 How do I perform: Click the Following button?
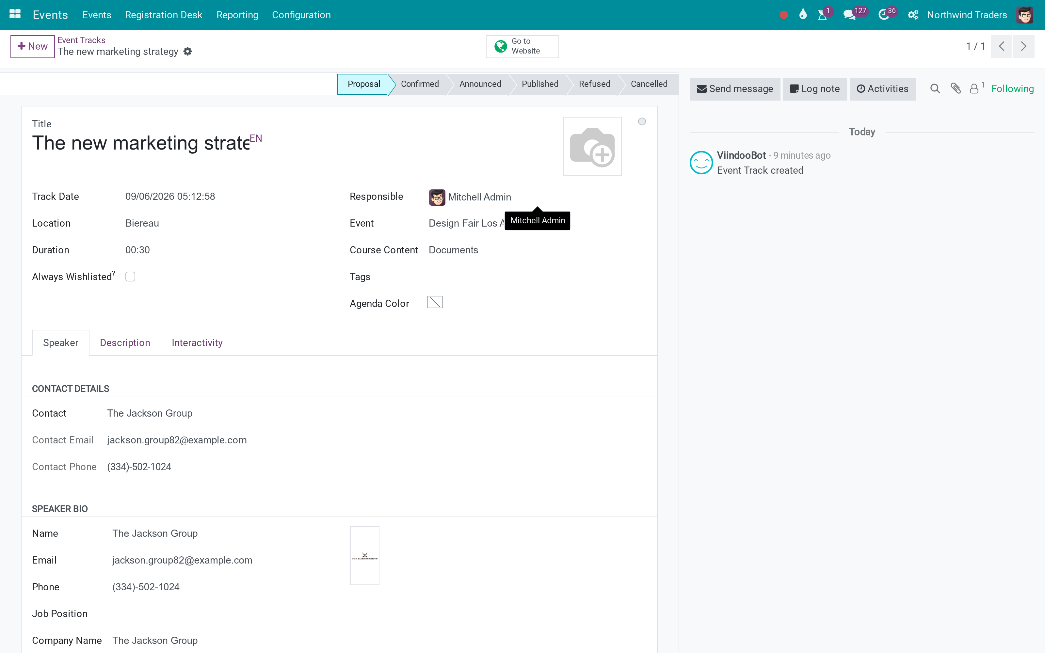(1012, 89)
